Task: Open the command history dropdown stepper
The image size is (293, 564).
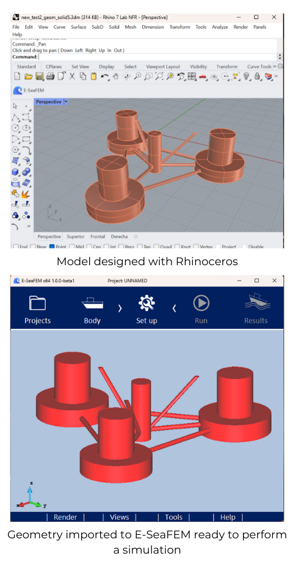Action: 280,57
